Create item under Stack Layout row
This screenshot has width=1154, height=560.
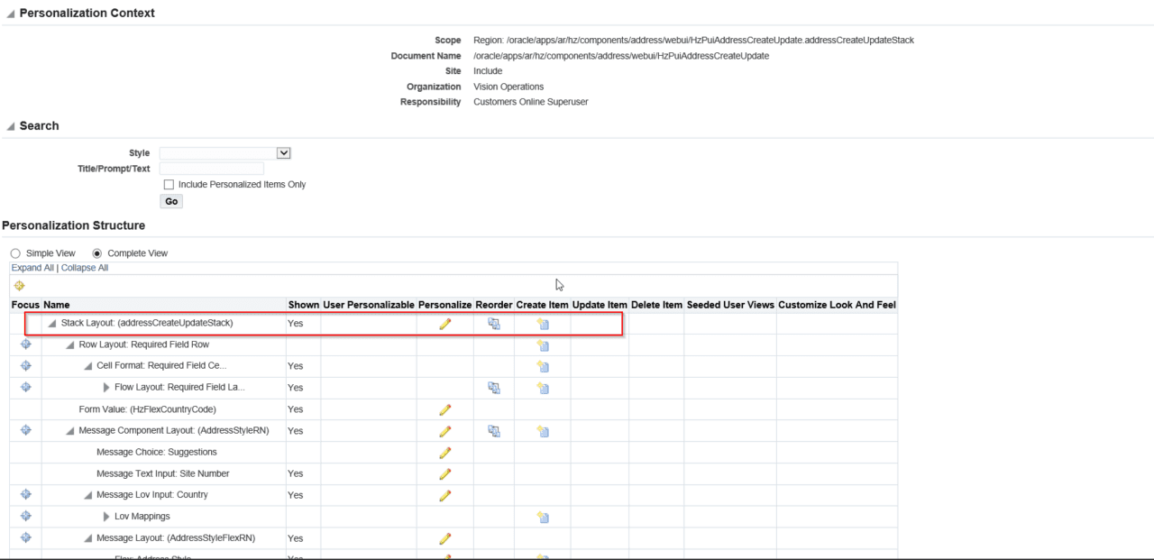pyautogui.click(x=542, y=323)
